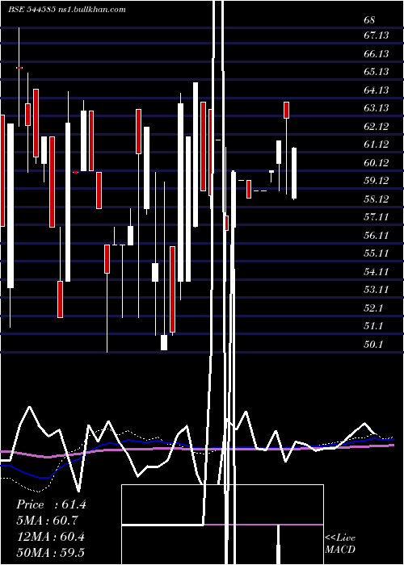The image size is (404, 565).
Task: Click the Price : 61.4 readout
Action: [51, 504]
